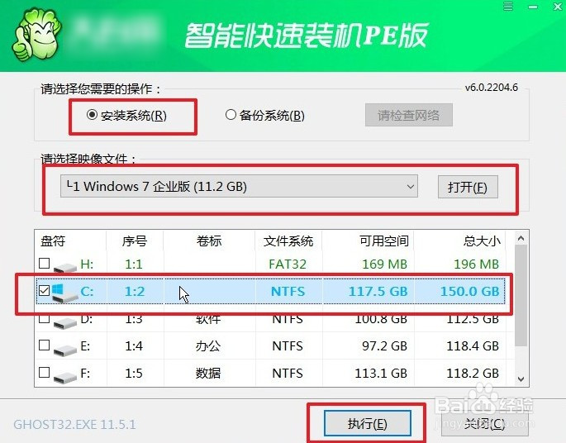Click the 117.5 GB free space cell
Screen dimensions: 566x443
coord(378,291)
